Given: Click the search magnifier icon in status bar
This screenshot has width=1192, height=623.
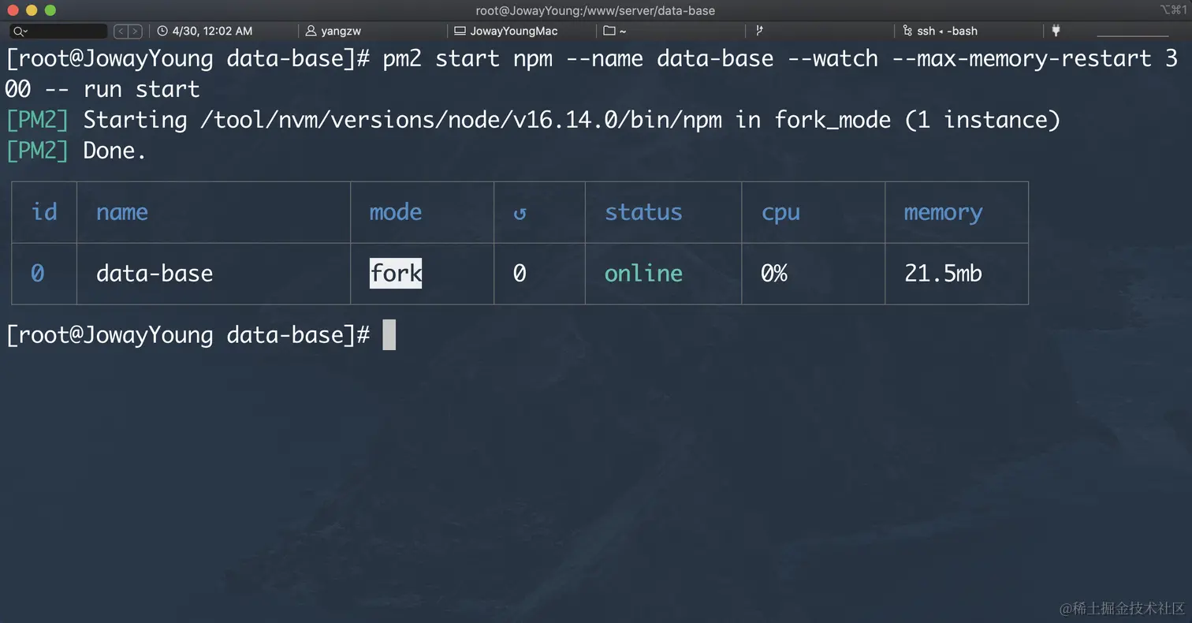Looking at the screenshot, I should [17, 32].
